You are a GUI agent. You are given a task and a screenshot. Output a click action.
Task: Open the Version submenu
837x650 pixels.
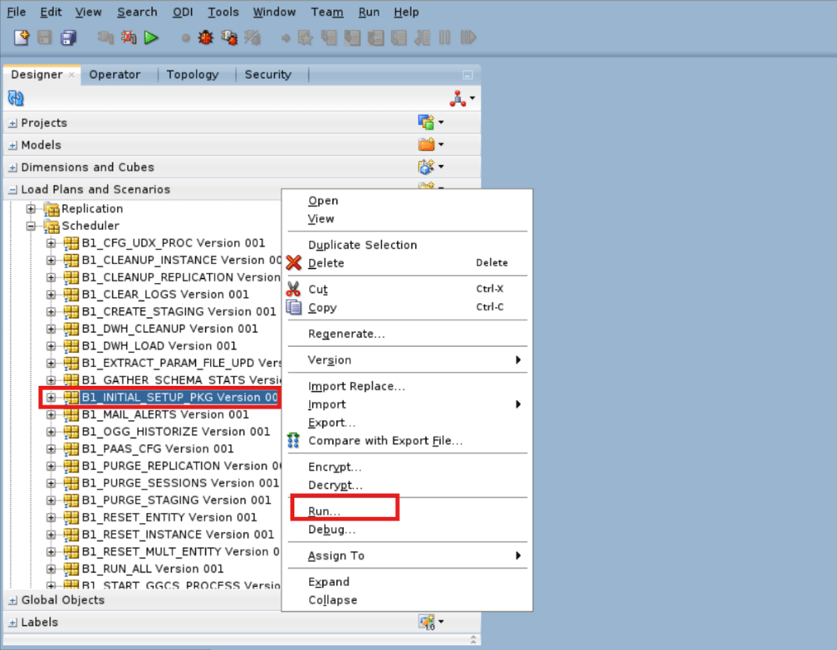tap(407, 360)
